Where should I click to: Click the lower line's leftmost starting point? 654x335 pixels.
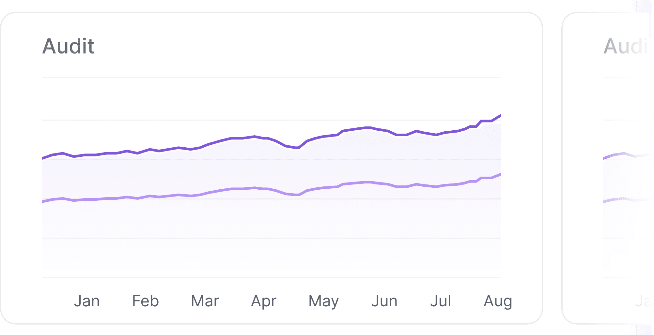coord(43,202)
